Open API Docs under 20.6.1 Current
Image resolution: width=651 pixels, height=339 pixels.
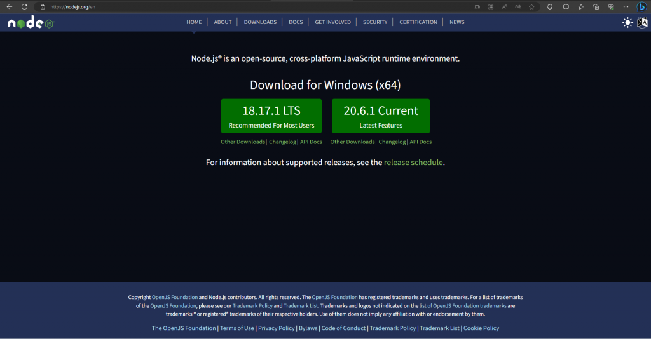(421, 142)
